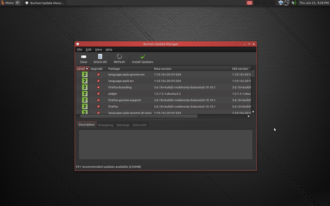Click the Select All toolbar icon

coord(100,57)
